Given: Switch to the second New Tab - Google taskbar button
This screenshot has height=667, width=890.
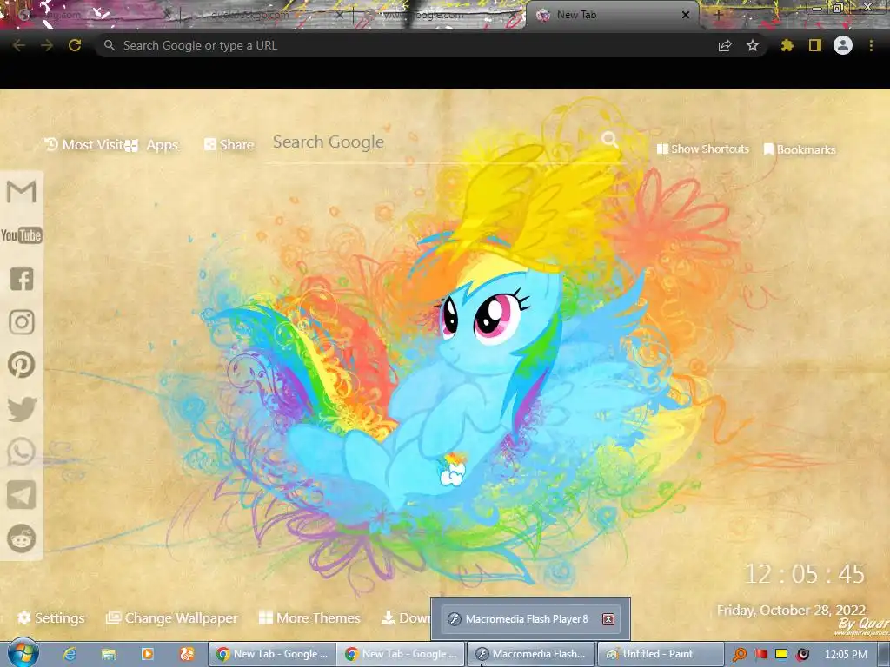Looking at the screenshot, I should 401,654.
